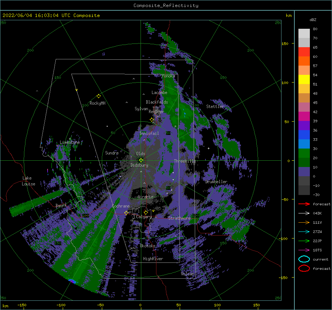The width and height of the screenshot is (332, 310).
Task: Click the Okotoks town label
Action: tap(148, 246)
